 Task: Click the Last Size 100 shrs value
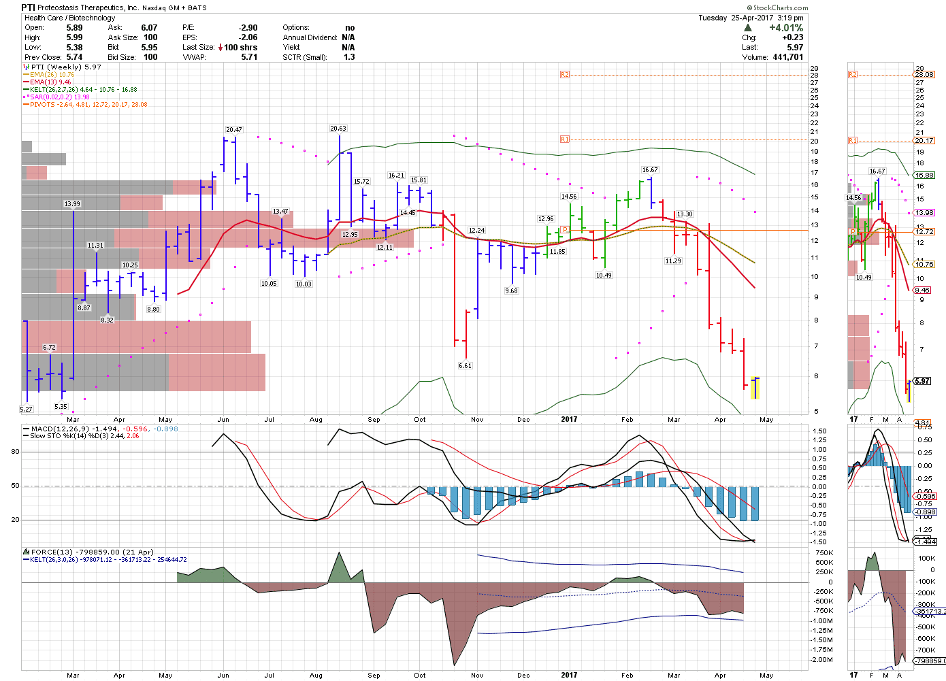point(241,48)
